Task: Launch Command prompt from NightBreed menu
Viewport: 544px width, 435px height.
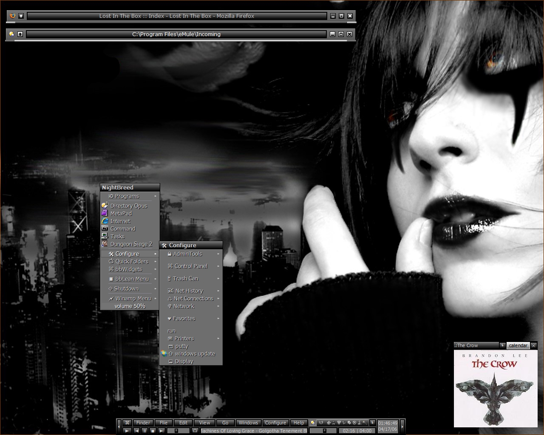Action: click(x=130, y=229)
